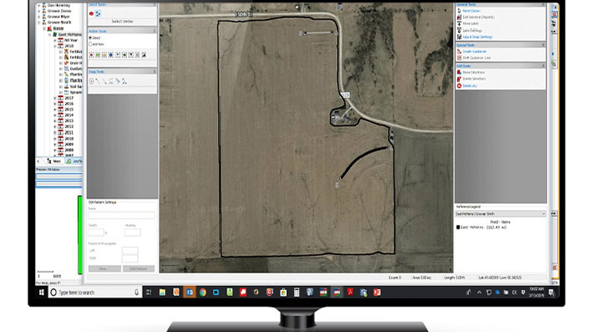The height and width of the screenshot is (332, 591).
Task: Expand the 2017 year tree node
Action: pos(55,98)
